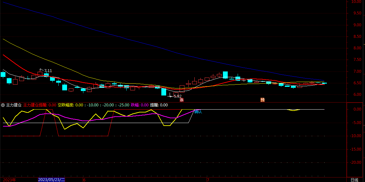The width and height of the screenshot is (365, 182).
Task: Click the magenta 跌幅: 0.00 readout
Action: coord(140,105)
